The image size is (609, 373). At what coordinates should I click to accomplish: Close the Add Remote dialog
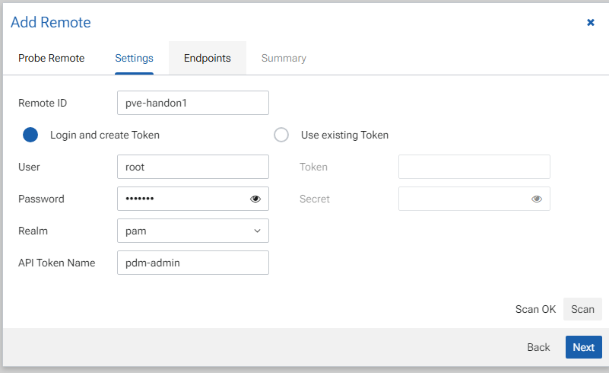pos(591,23)
